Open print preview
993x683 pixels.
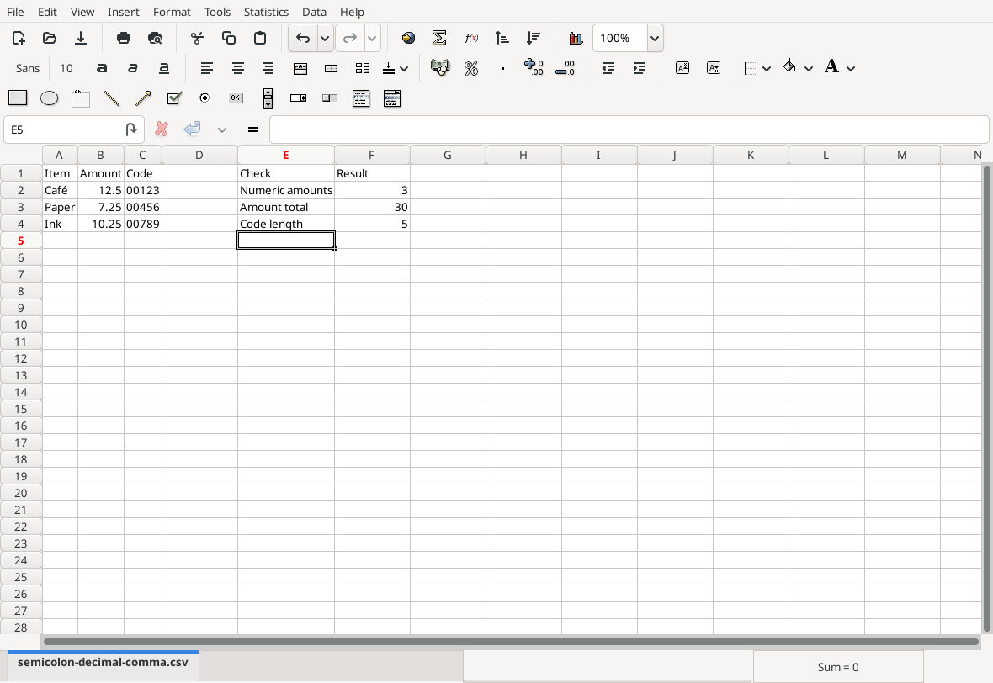tap(155, 38)
